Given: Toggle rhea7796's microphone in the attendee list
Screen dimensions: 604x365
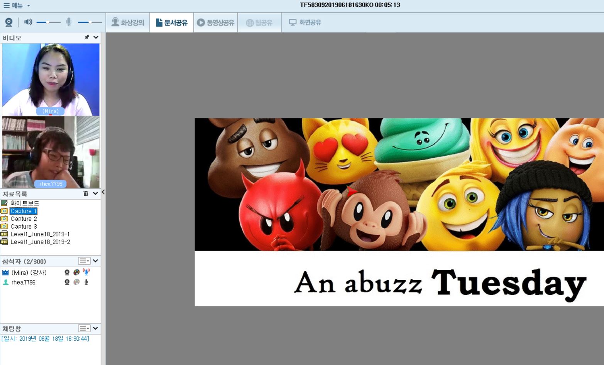Looking at the screenshot, I should [86, 282].
